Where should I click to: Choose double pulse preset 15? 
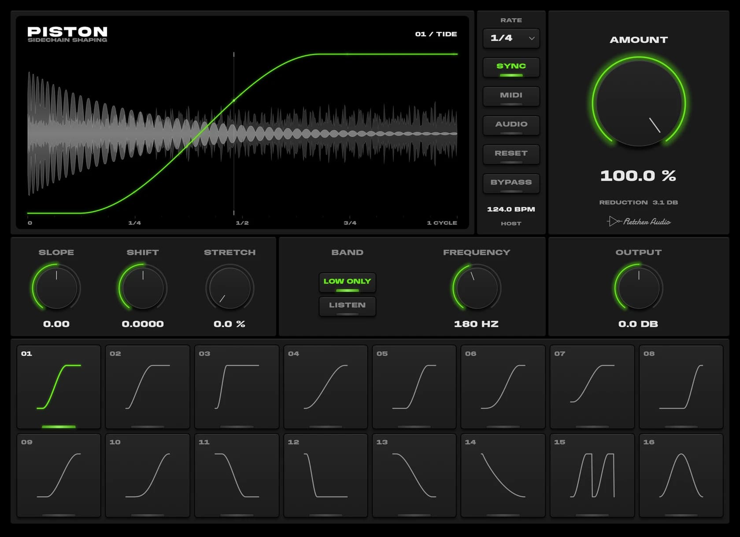pos(592,475)
